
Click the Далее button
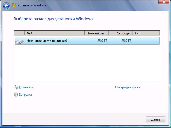pyautogui.click(x=156, y=119)
